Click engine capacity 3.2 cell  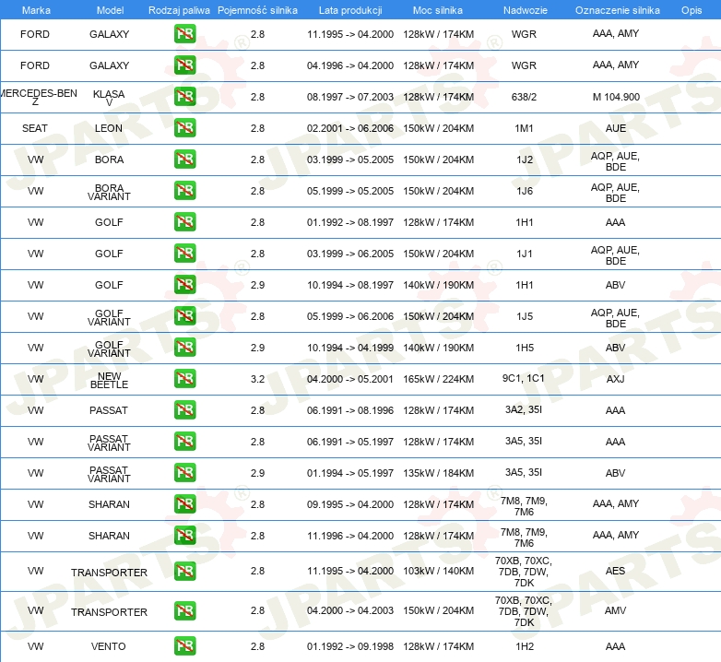257,379
